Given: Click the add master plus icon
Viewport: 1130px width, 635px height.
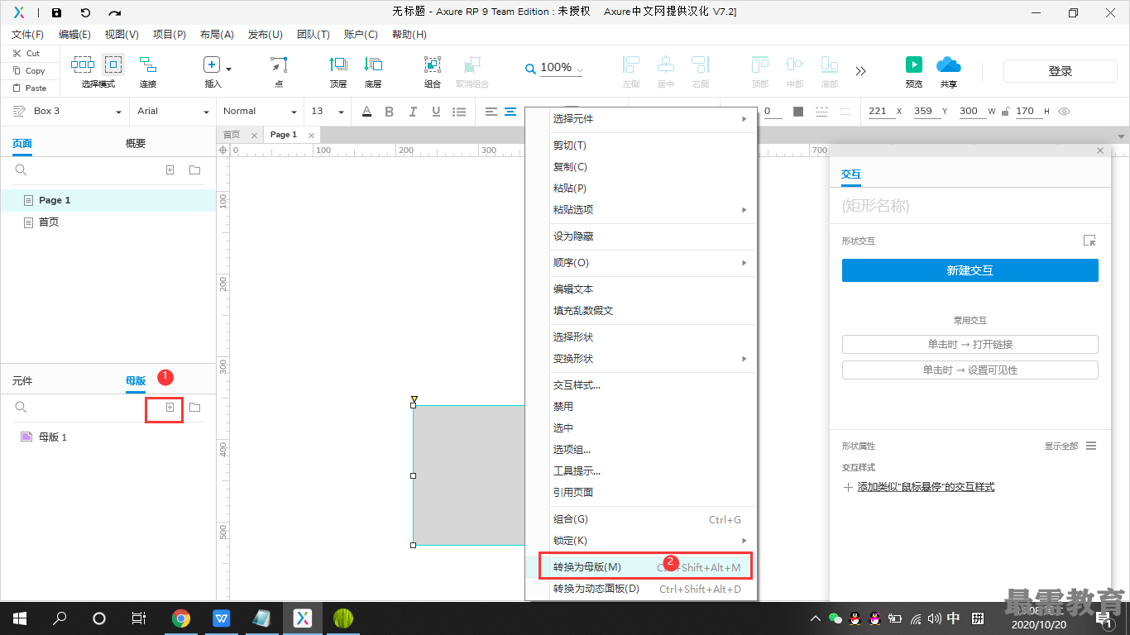Looking at the screenshot, I should pos(170,407).
